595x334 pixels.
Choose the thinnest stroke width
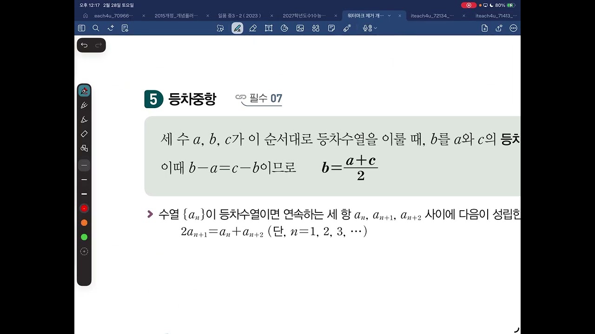coord(84,165)
